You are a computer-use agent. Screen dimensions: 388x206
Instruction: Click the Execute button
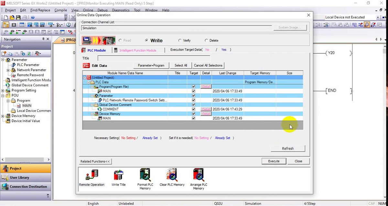274,161
